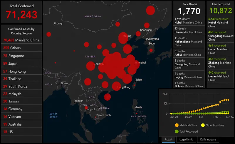Click the red bubble near Chengdu
Screen dimensions: 235x144
(90, 66)
